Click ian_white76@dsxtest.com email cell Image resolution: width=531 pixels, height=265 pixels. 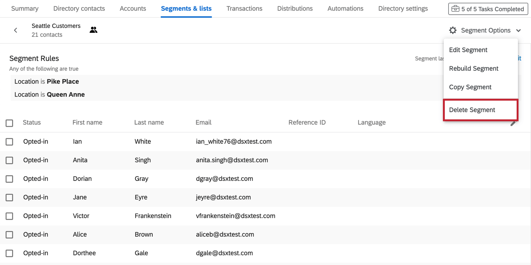click(x=234, y=142)
